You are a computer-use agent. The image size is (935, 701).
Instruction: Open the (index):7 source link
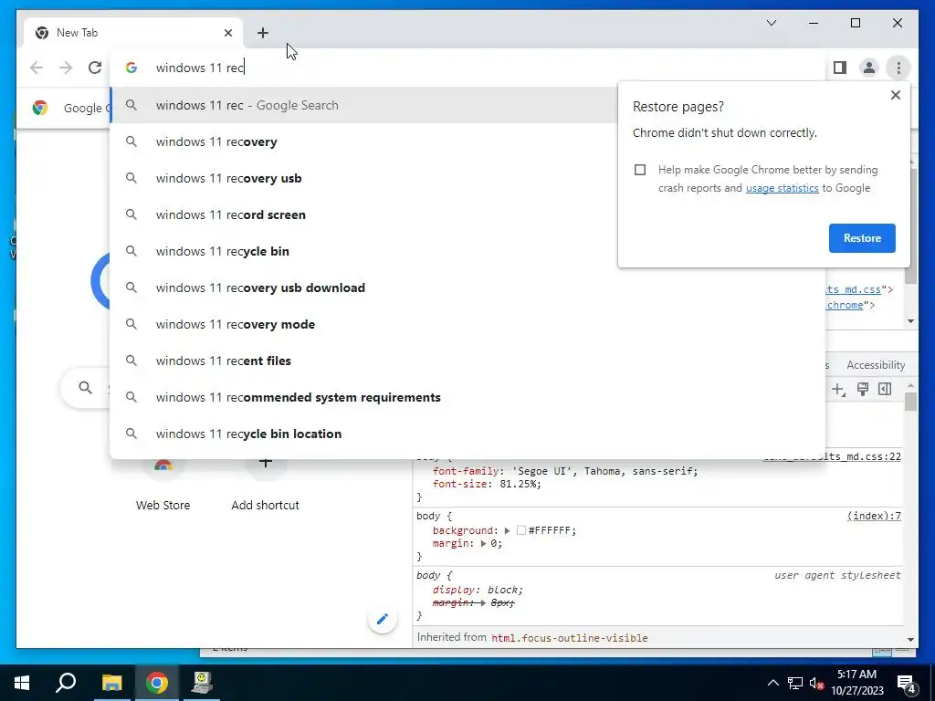874,516
